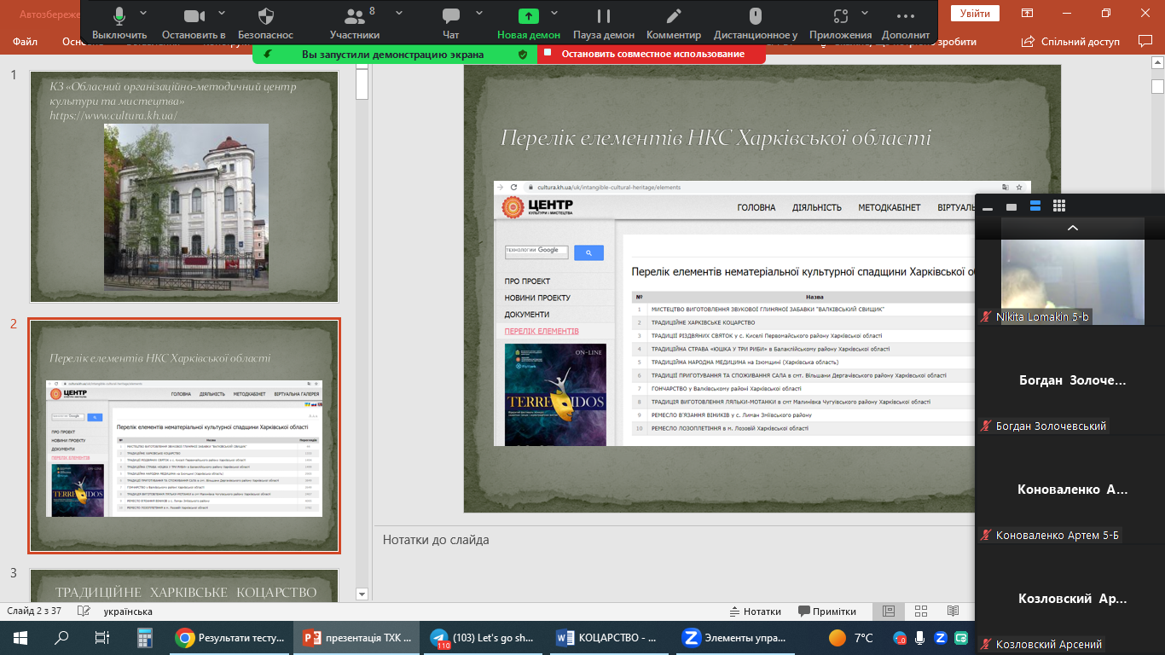
Task: Click the 7°C weather widget on taskbar
Action: pyautogui.click(x=851, y=637)
